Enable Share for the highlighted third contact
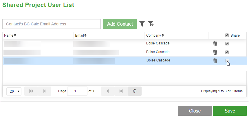The height and width of the screenshot is (118, 249). click(x=227, y=60)
